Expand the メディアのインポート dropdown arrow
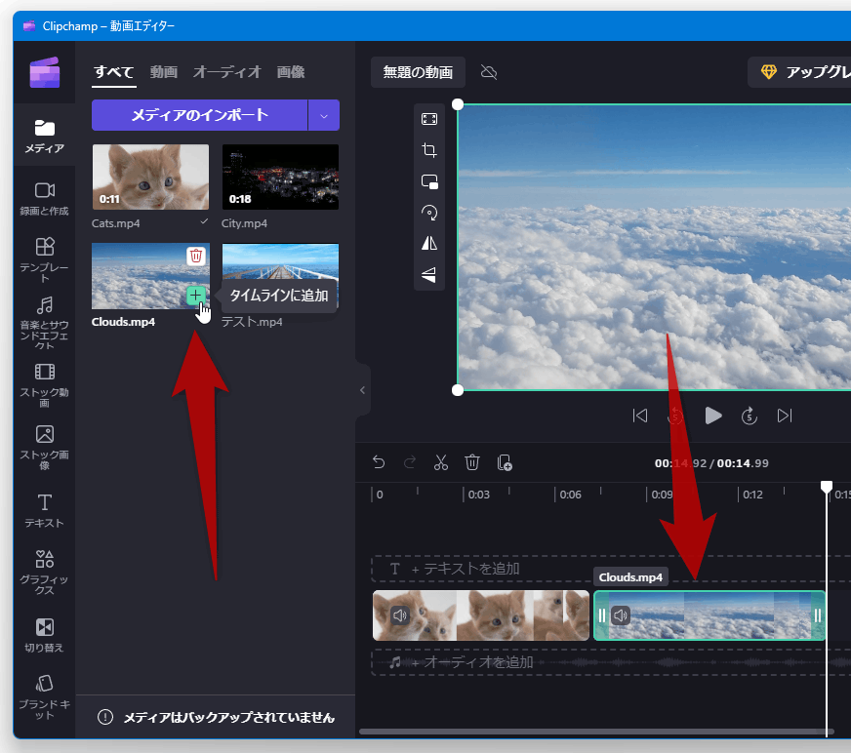Viewport: 851px width, 753px height. (324, 115)
